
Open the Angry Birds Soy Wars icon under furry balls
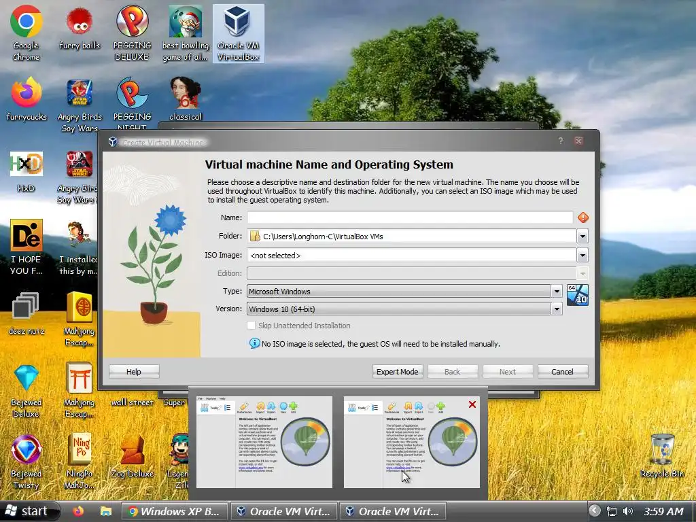click(x=80, y=105)
